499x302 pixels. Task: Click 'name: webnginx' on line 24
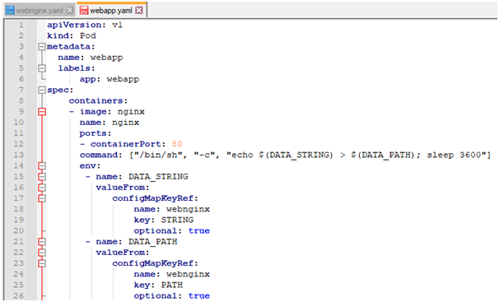(172, 274)
